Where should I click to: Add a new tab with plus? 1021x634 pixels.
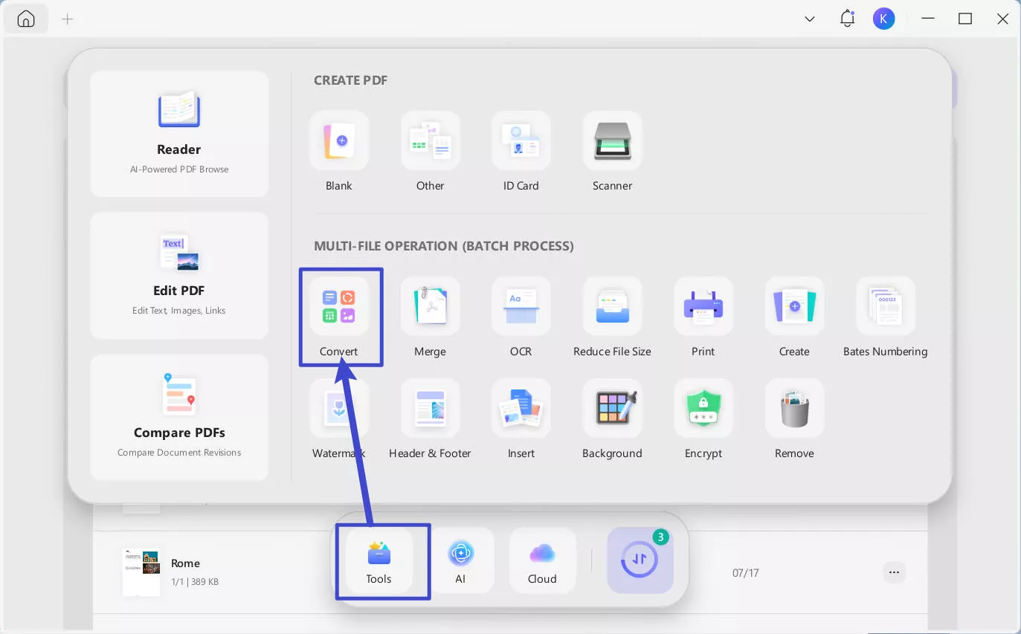point(68,19)
